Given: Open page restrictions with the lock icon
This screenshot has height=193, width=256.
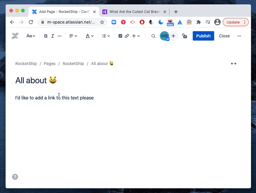Looking at the screenshot, I should coord(184,36).
